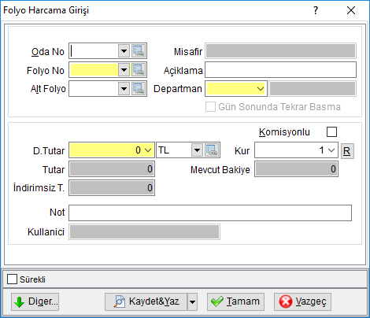Open the currency lookup icon beside TL
The image size is (370, 318).
tap(212, 150)
